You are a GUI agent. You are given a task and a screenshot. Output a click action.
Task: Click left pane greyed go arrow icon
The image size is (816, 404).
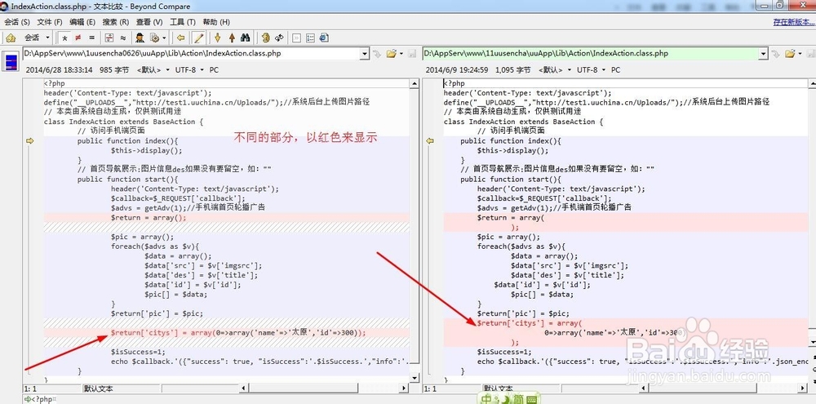pos(377,54)
